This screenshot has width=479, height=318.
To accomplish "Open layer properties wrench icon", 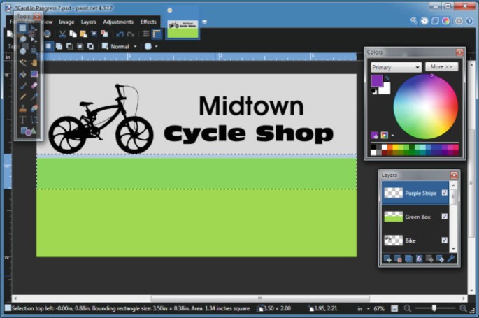I will pyautogui.click(x=451, y=259).
